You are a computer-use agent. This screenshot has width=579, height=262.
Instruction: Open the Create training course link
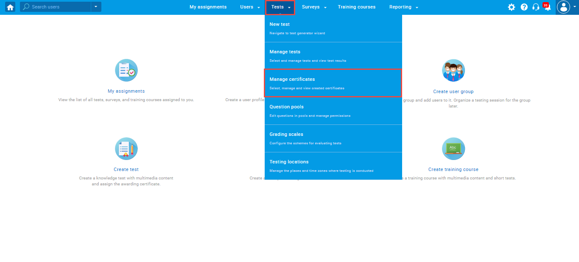coord(453,169)
